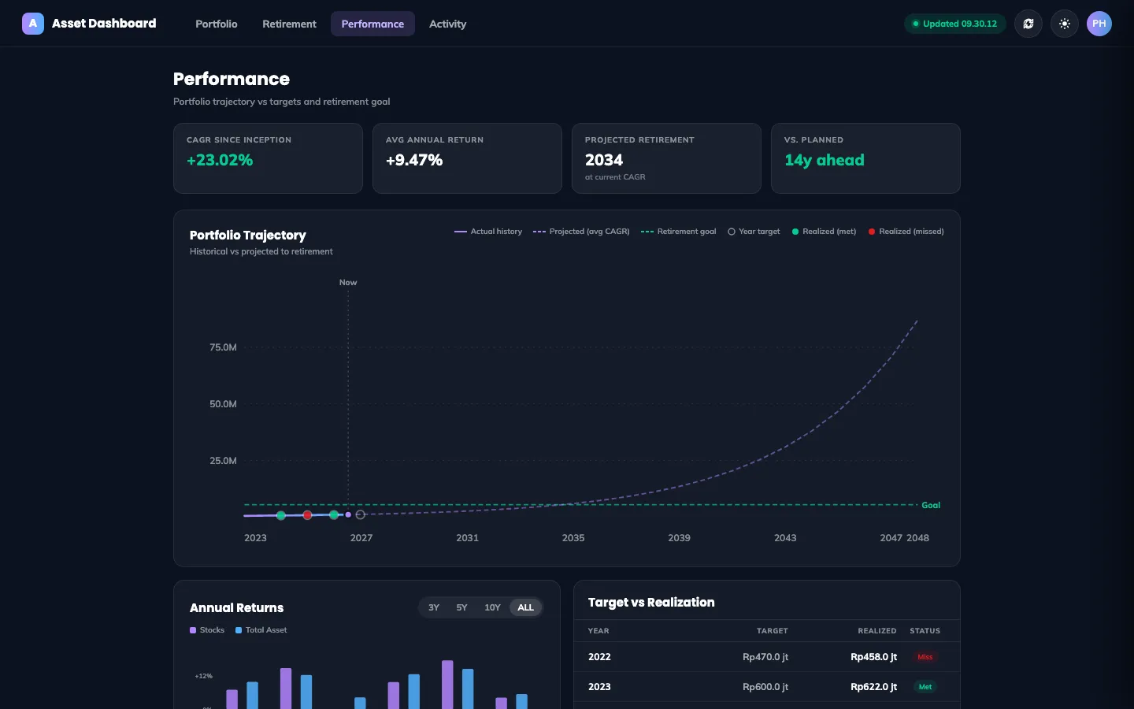
Task: Toggle Realized (met) legend entry
Action: [x=824, y=232]
